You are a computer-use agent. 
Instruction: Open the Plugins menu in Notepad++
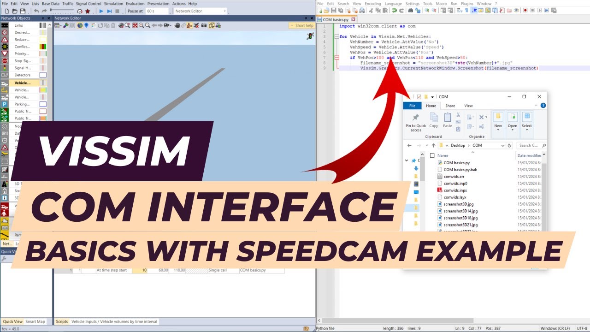pyautogui.click(x=467, y=4)
